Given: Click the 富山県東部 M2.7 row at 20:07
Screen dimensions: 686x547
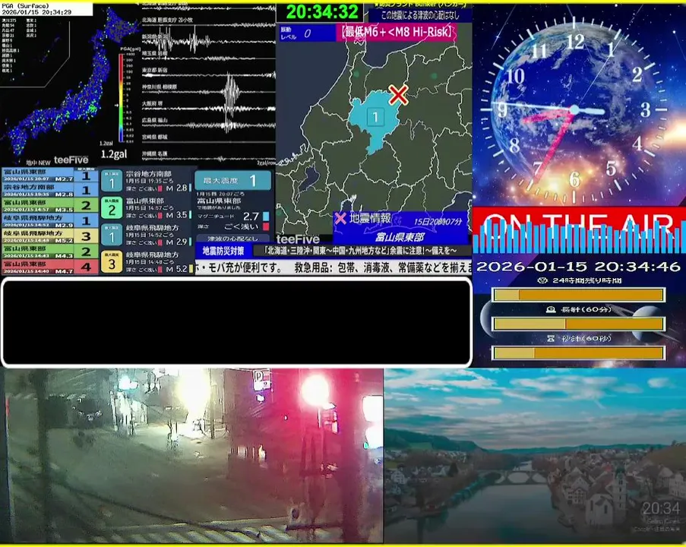Looking at the screenshot, I should [x=49, y=175].
